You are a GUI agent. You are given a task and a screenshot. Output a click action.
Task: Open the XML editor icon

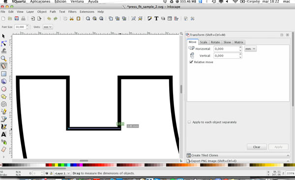[170, 19]
